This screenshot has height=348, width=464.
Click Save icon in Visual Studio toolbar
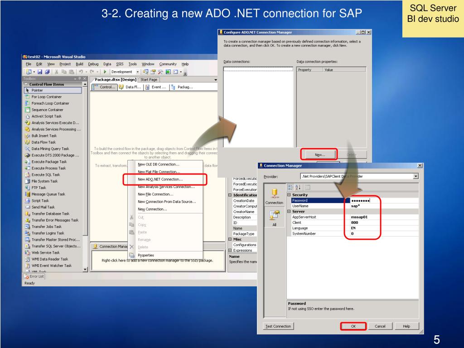(40, 72)
